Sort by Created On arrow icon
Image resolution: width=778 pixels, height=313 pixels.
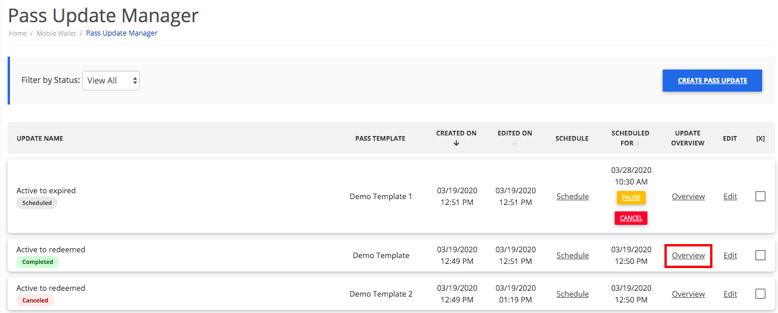pos(456,144)
